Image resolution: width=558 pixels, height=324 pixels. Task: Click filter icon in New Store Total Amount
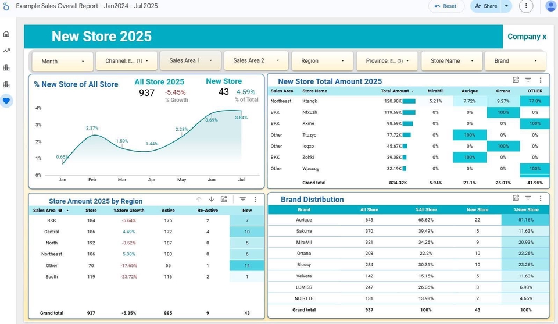pos(528,80)
